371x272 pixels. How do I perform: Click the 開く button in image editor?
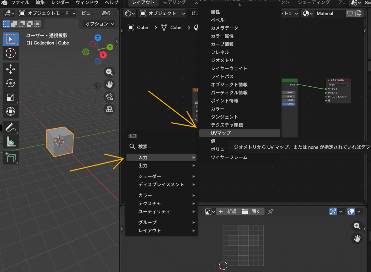(252, 211)
